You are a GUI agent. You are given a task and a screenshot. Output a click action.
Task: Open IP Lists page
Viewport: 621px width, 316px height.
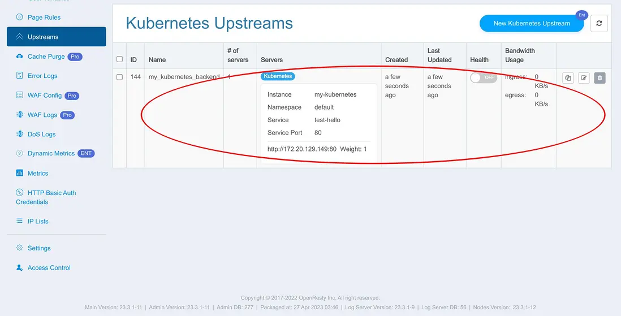pyautogui.click(x=38, y=222)
